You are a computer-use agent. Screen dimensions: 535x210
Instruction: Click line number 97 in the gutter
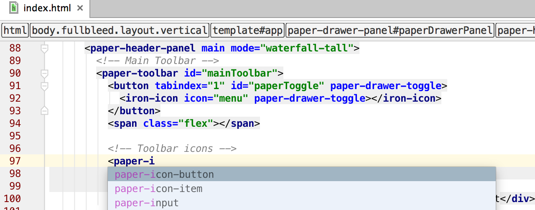[x=15, y=161]
